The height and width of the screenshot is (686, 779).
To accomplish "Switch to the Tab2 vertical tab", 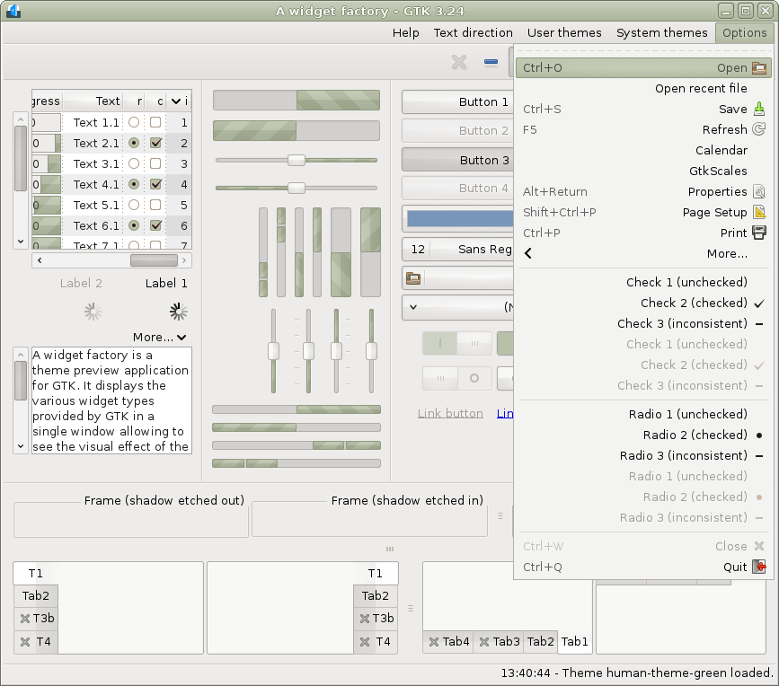I will (x=36, y=596).
